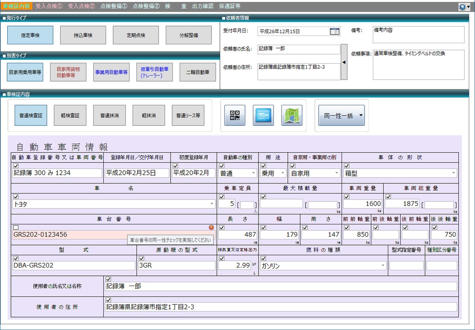Click into the 備考 text box
This screenshot has height=330, width=475.
[419, 34]
